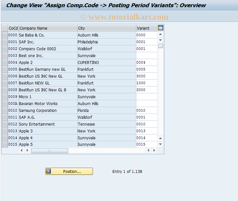Select row 0015 Apple 5
Viewport: 238px width, 201px height.
click(x=5, y=144)
